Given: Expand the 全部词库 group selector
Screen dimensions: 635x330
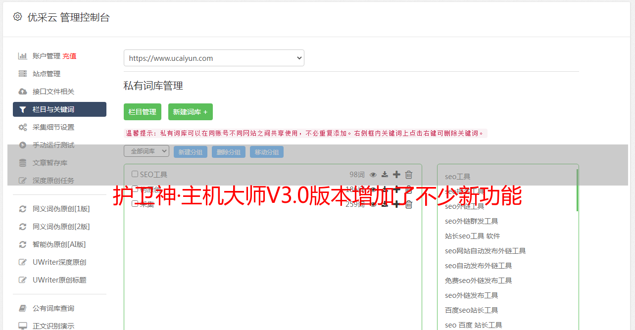Looking at the screenshot, I should point(147,151).
